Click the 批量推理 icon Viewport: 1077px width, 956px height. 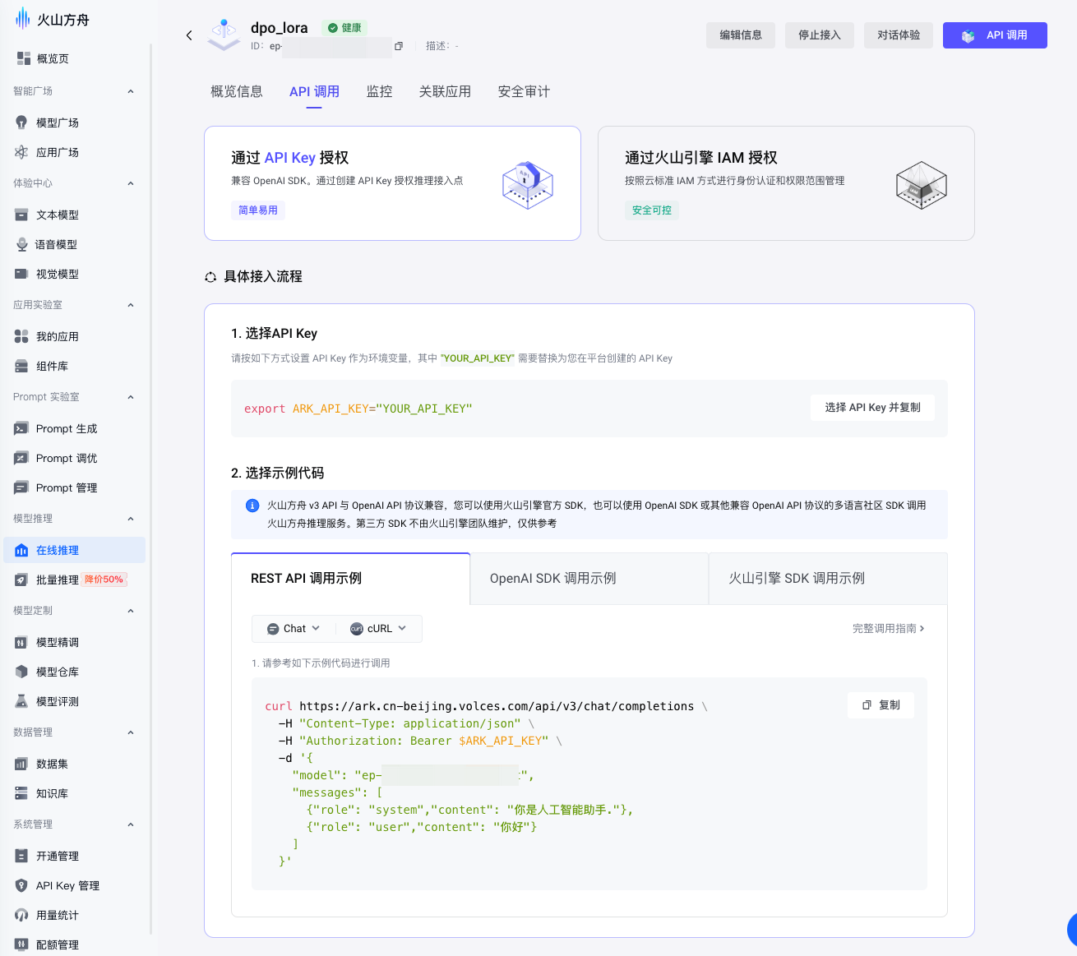[21, 580]
